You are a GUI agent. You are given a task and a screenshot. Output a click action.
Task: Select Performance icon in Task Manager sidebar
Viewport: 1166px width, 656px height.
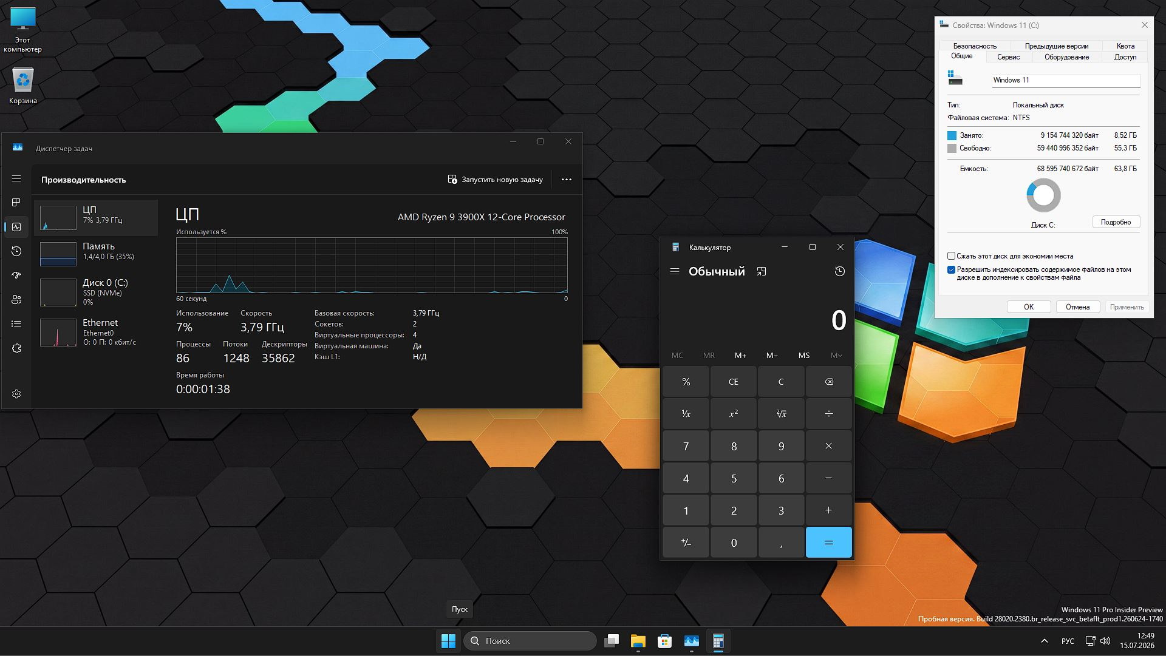pyautogui.click(x=16, y=227)
